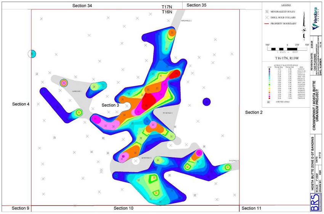The image size is (324, 214).
Task: Click the Section 3 label
Action: point(110,105)
